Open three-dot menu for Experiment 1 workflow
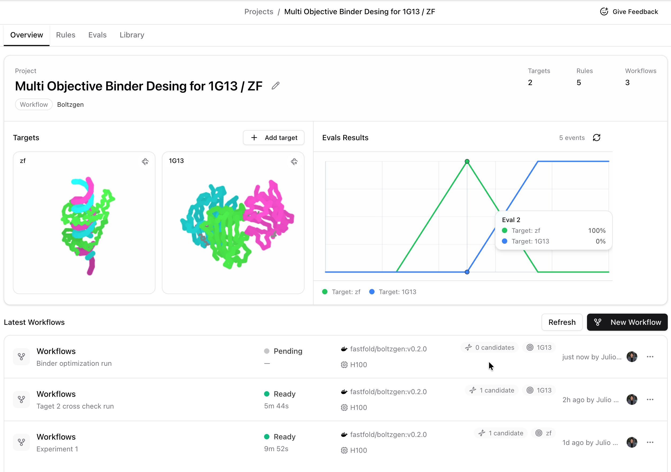Screen dimensions: 671x472 point(650,442)
